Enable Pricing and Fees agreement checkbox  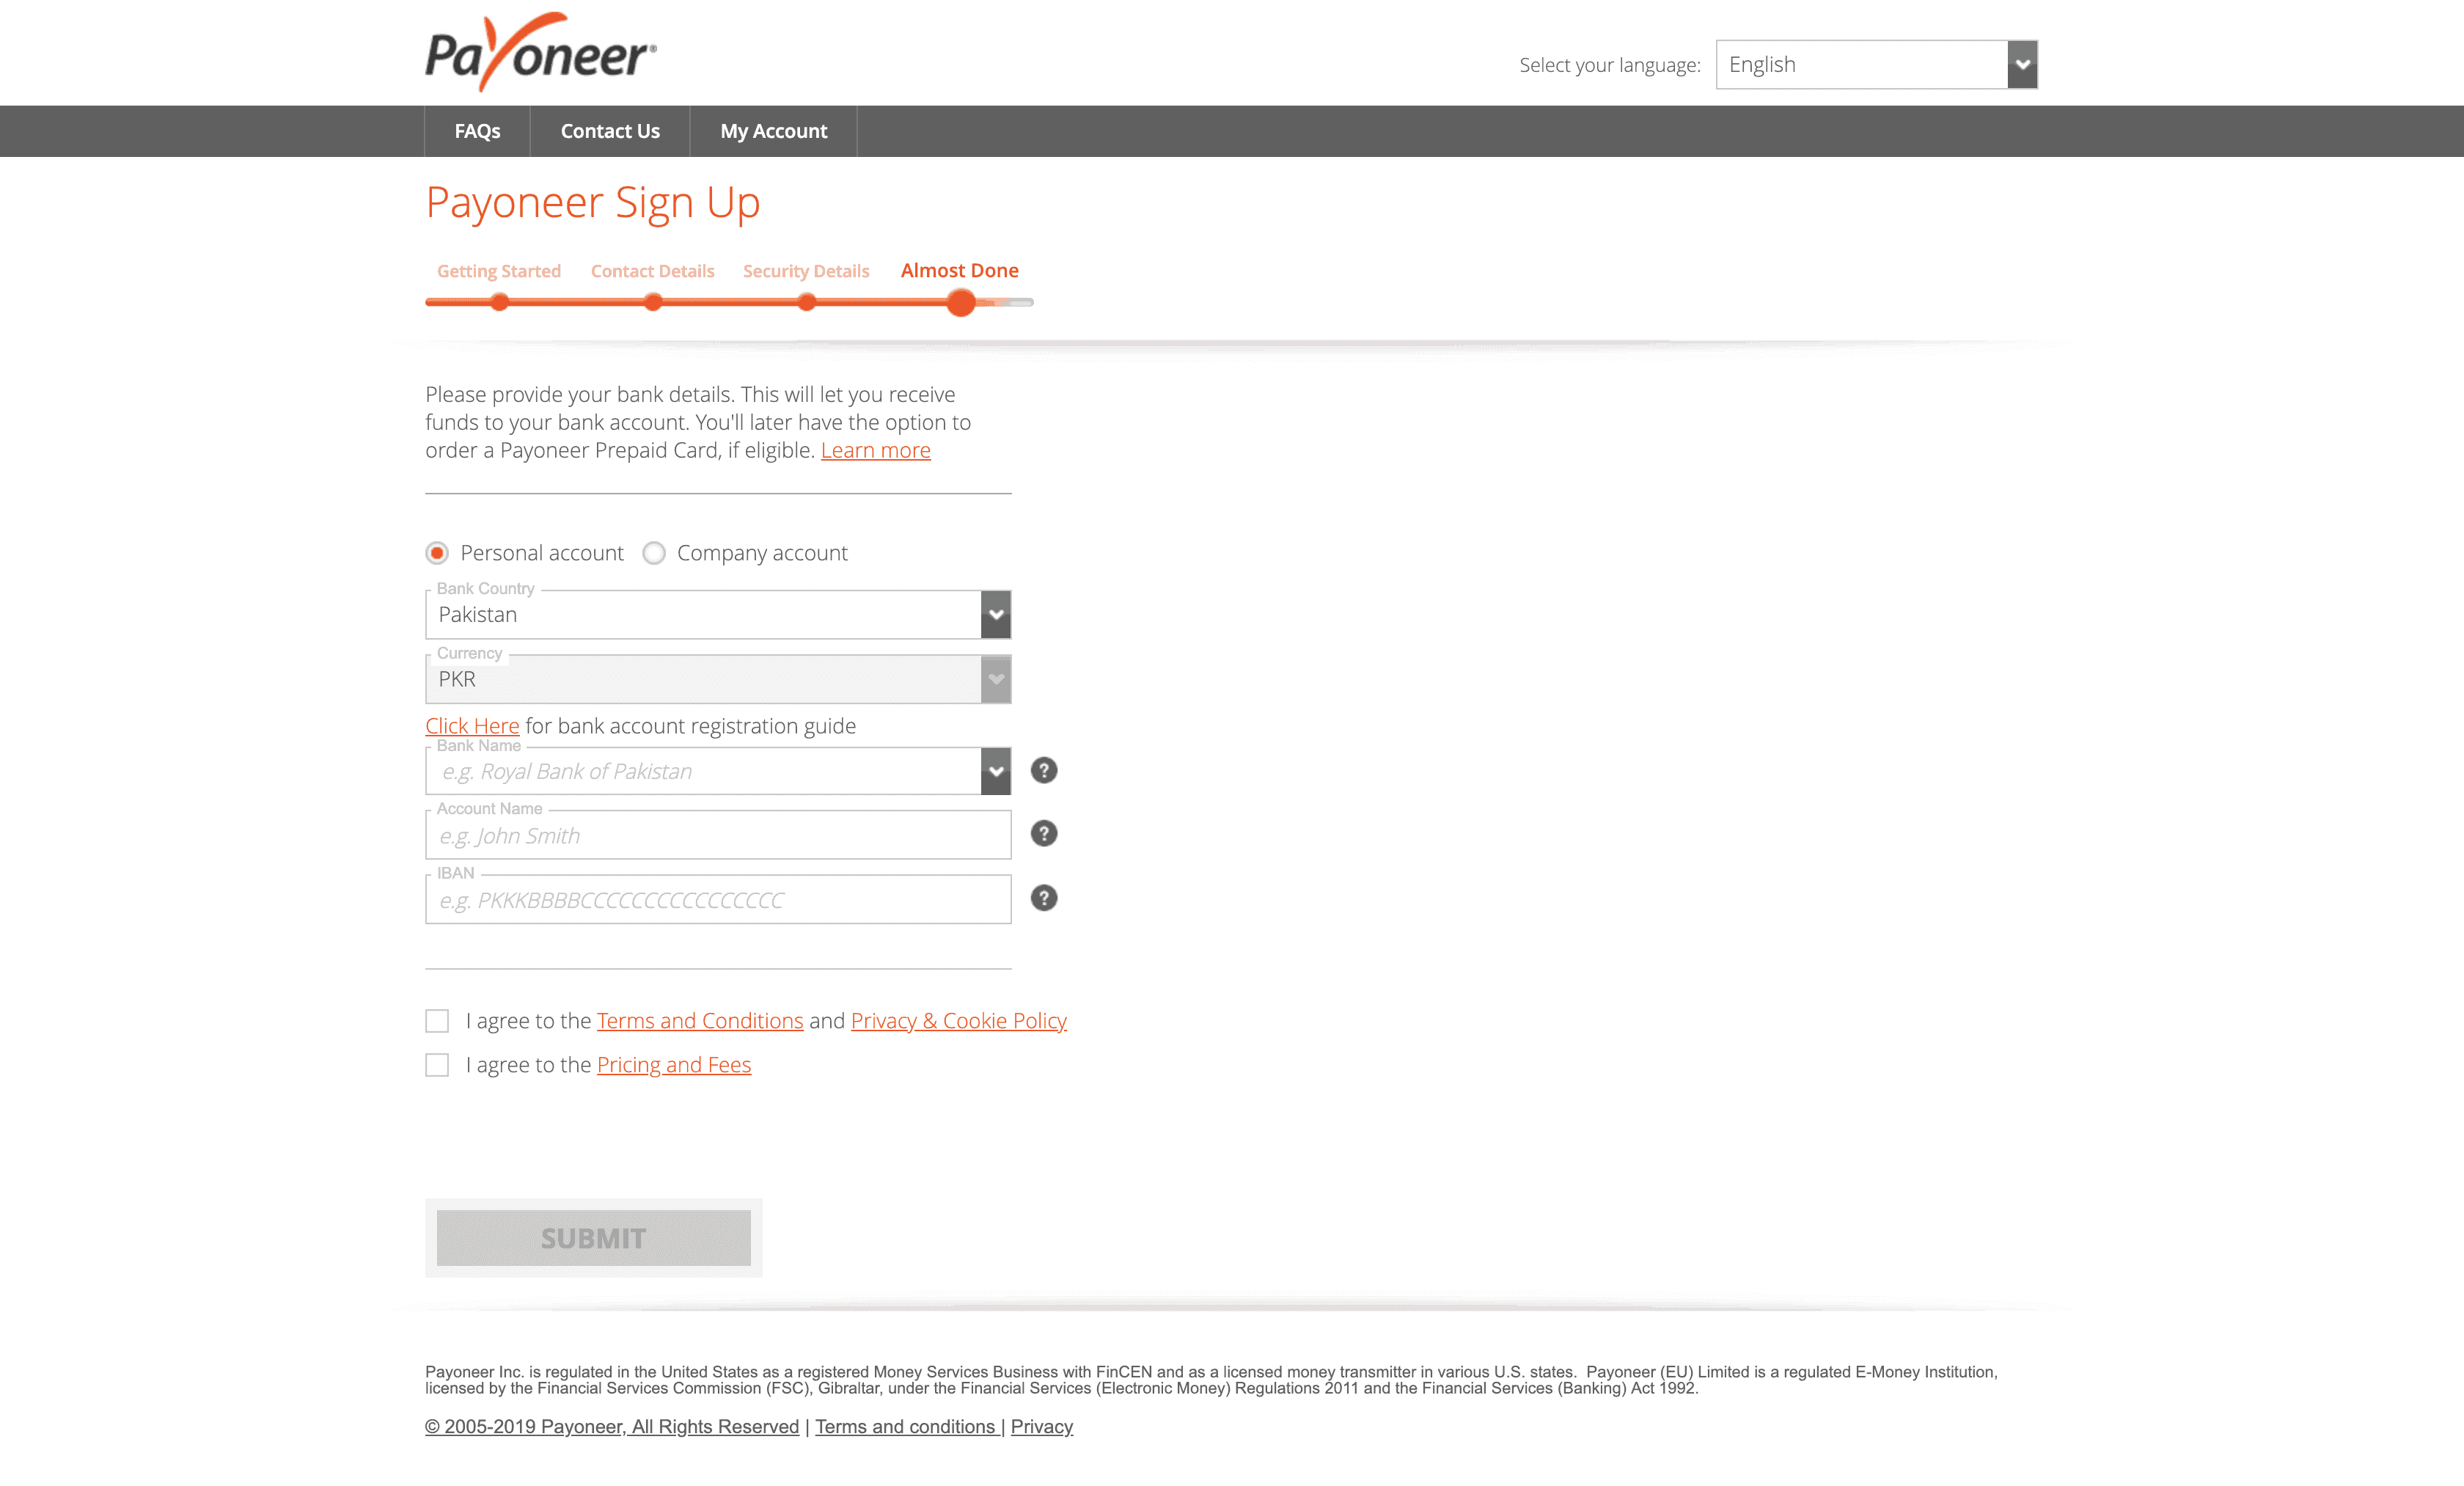pyautogui.click(x=439, y=1064)
